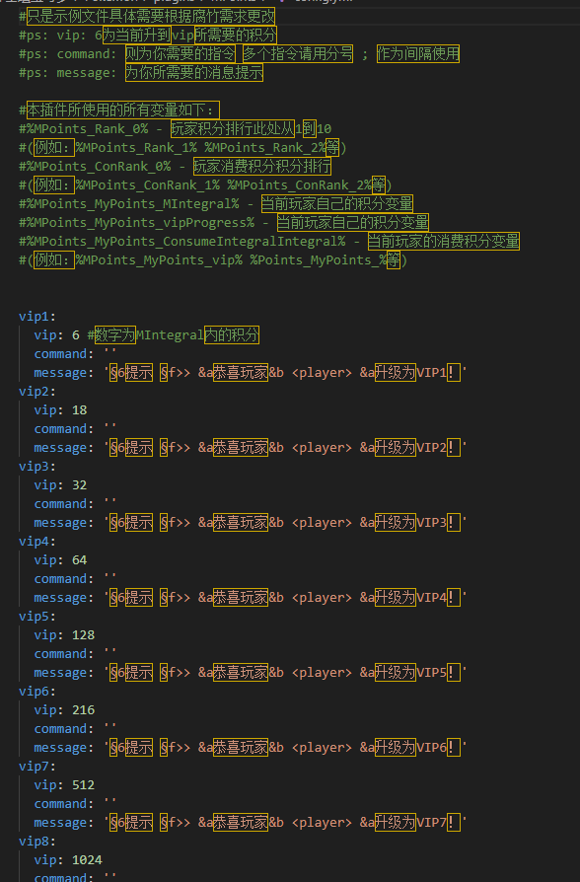This screenshot has height=882, width=580.
Task: Click the '#ps: command:' comment line
Action: pyautogui.click(x=239, y=54)
